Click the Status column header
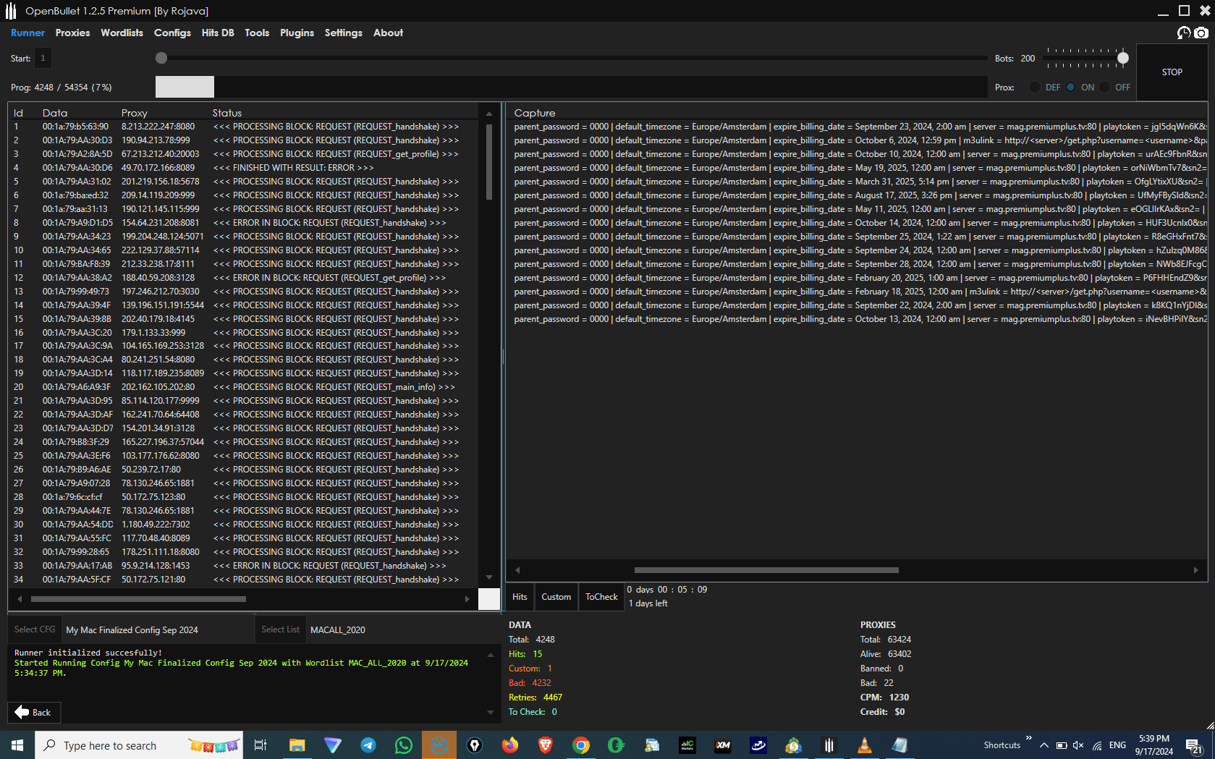Viewport: 1215px width, 759px height. (227, 113)
